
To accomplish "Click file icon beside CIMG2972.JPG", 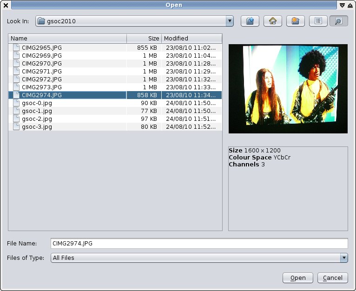I will pyautogui.click(x=16, y=79).
